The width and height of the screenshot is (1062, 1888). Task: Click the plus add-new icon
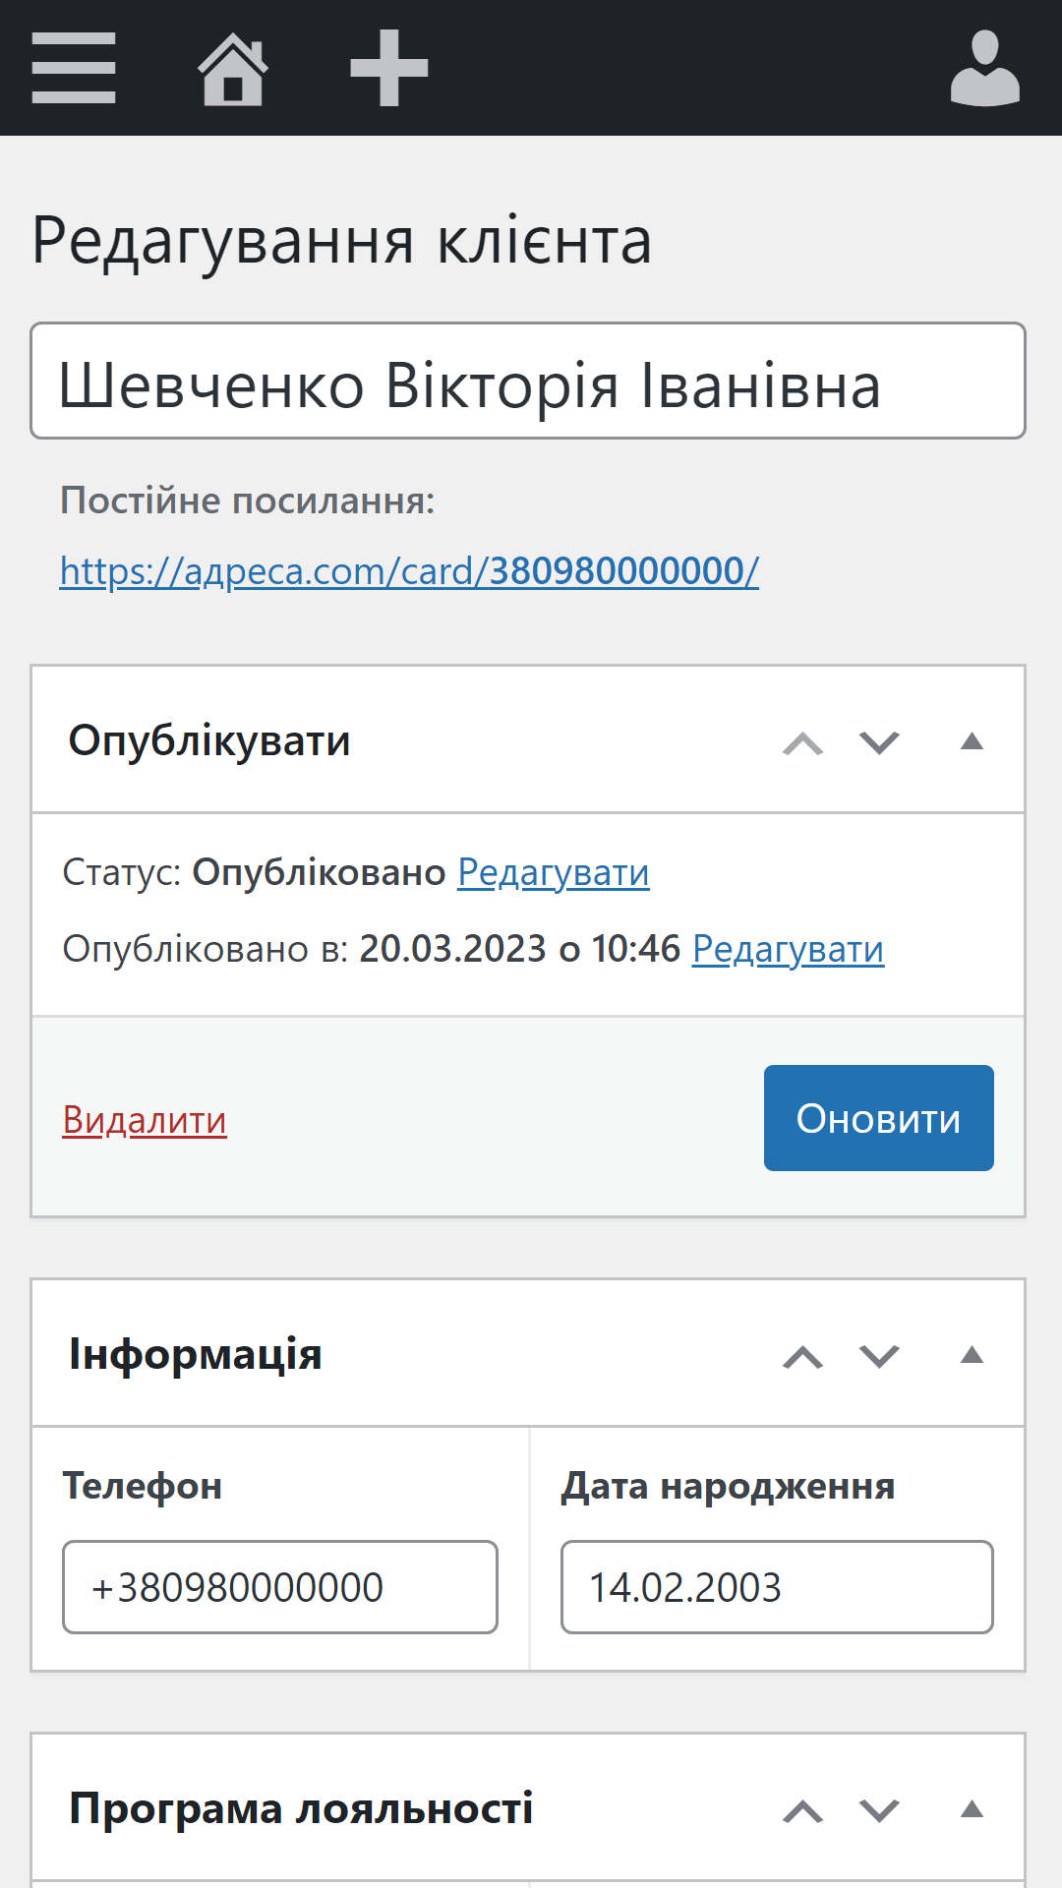point(389,68)
